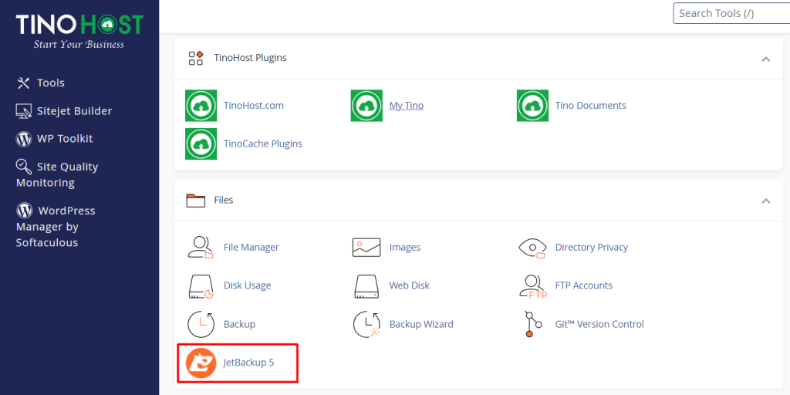790x395 pixels.
Task: Click the WP Toolkit WordPress icon
Action: coord(24,139)
